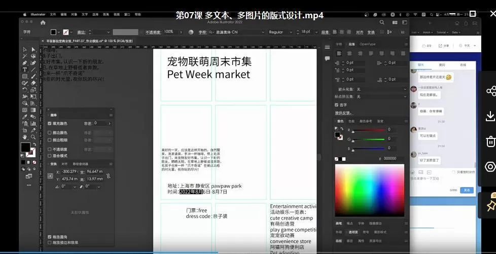The width and height of the screenshot is (496, 254).
Task: Expand the opacity 100% arrow
Action: pyautogui.click(x=181, y=32)
